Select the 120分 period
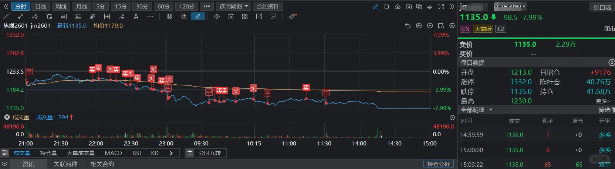Image resolution: width=615 pixels, height=169 pixels. [x=186, y=7]
